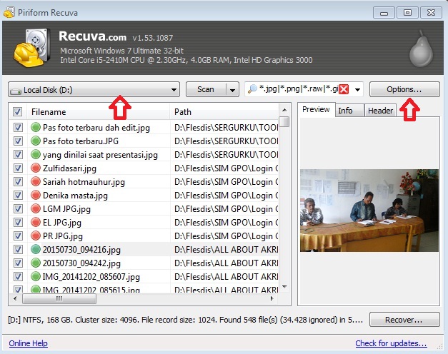Click the meeting photo preview image
This screenshot has height=354, width=448.
(x=369, y=211)
